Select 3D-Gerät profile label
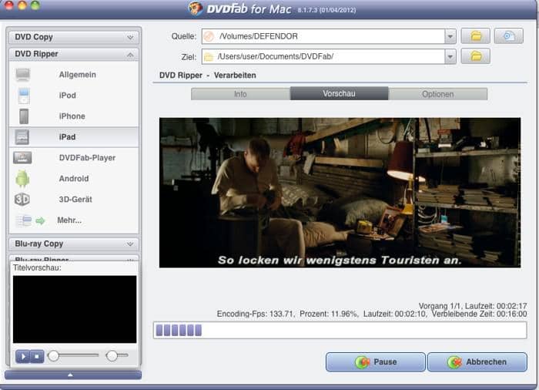Viewport: 539px width, 390px height. 75,200
